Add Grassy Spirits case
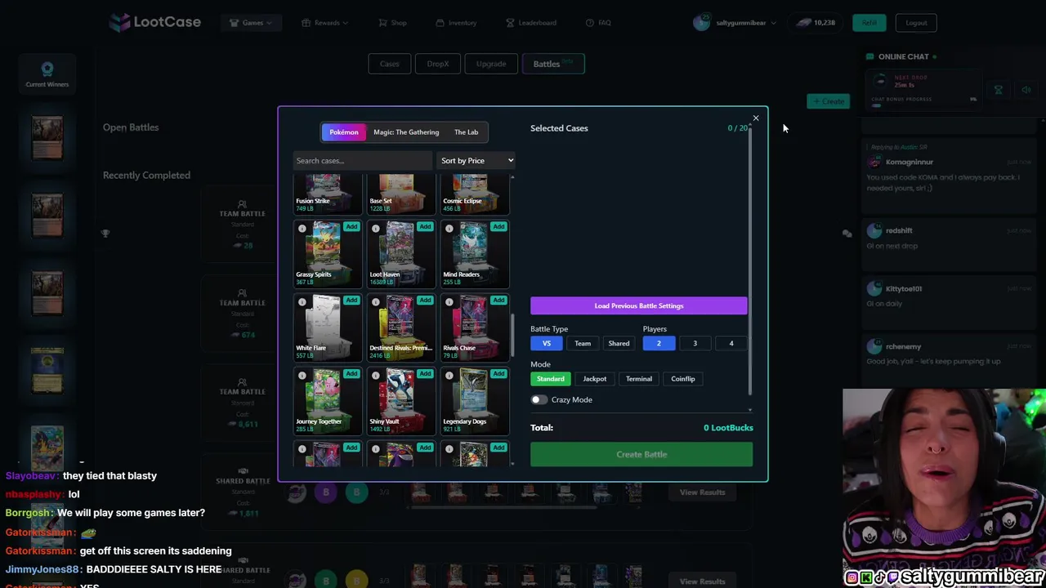Viewport: 1046px width, 588px height. click(x=351, y=226)
